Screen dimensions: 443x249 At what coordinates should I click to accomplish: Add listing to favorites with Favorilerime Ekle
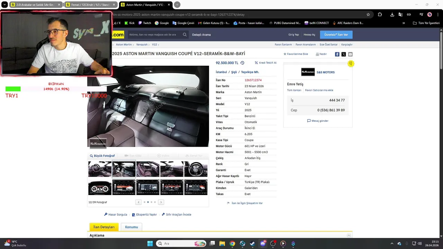pyautogui.click(x=296, y=54)
